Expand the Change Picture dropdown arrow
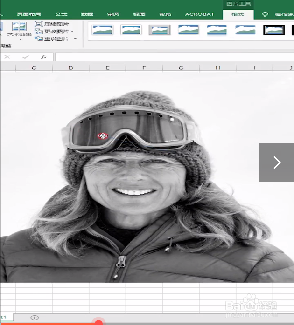The width and height of the screenshot is (294, 325). tap(72, 31)
